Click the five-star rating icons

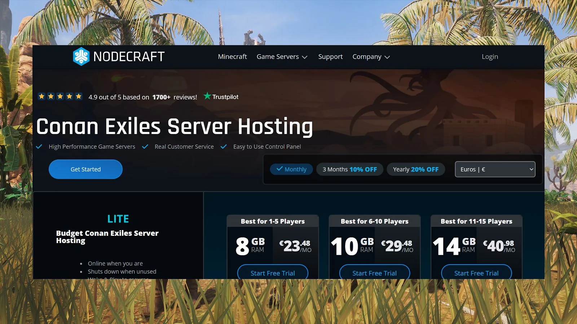click(60, 96)
